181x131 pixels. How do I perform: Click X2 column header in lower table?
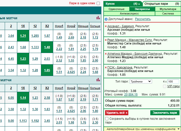click(47, 88)
